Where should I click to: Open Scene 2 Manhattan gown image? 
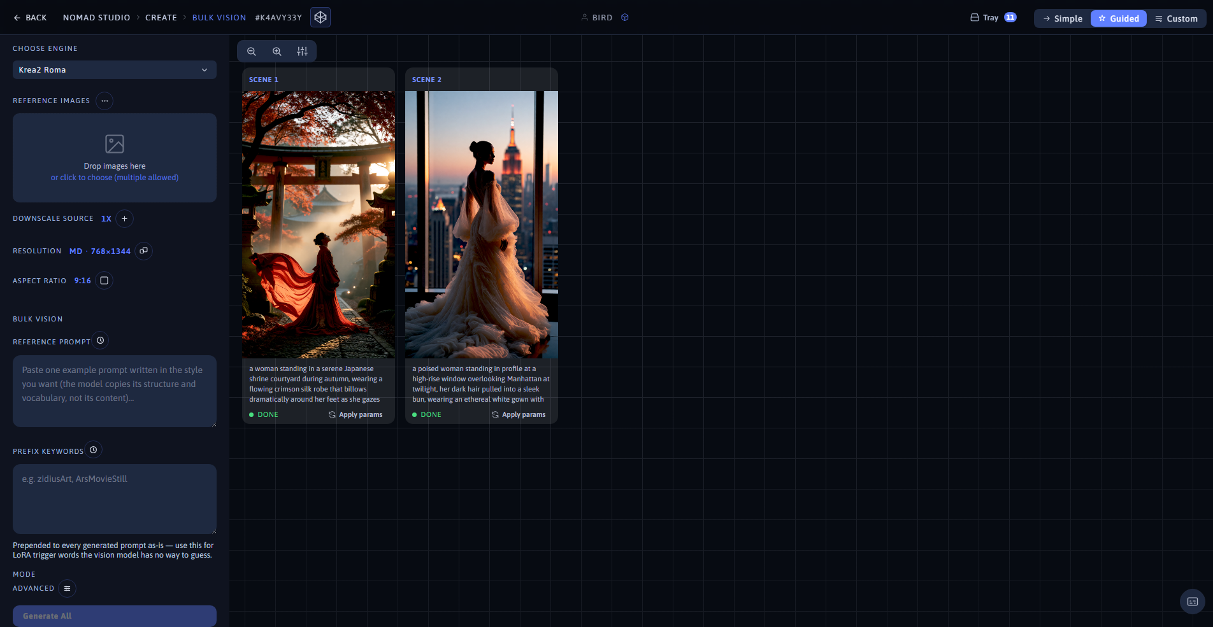482,225
